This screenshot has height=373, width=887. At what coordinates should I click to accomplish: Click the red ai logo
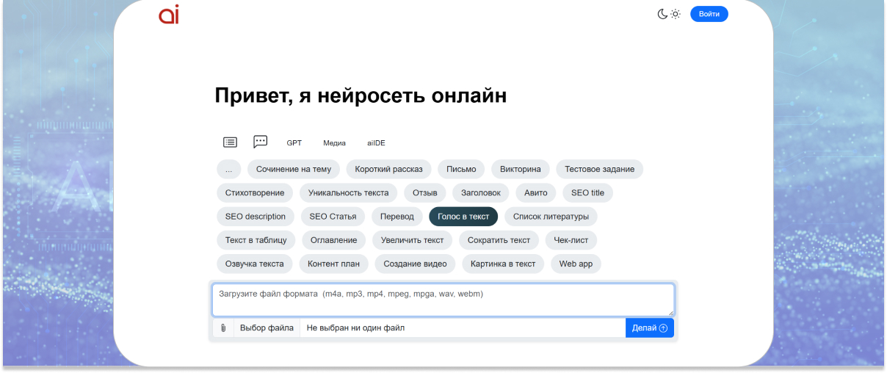click(x=169, y=14)
